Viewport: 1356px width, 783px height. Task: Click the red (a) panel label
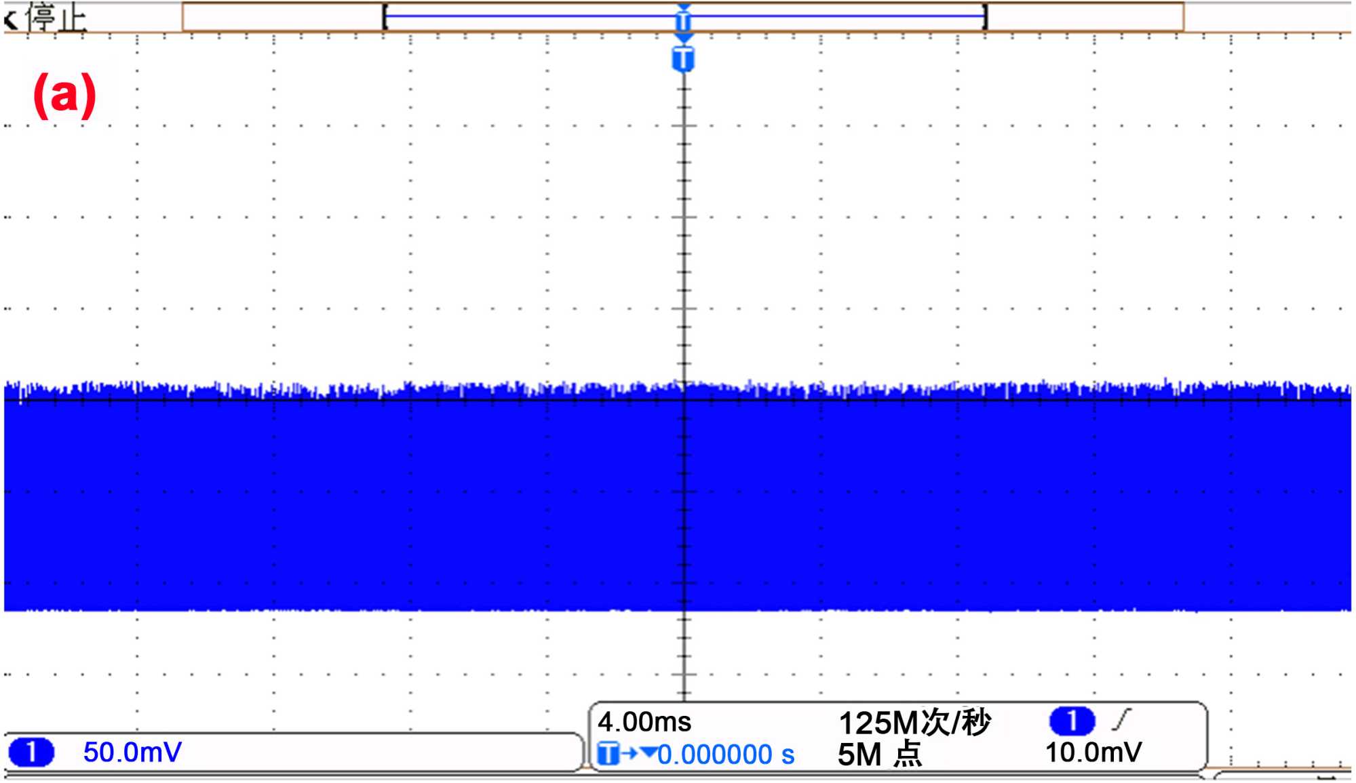tap(64, 95)
